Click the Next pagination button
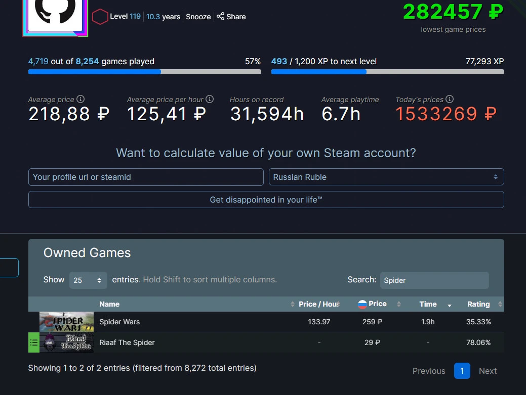Viewport: 526px width, 395px height. 488,371
